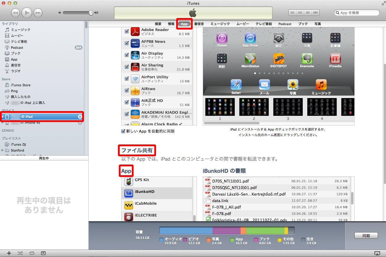Click the fast-forward/next track button
386x257 pixels.
point(38,13)
